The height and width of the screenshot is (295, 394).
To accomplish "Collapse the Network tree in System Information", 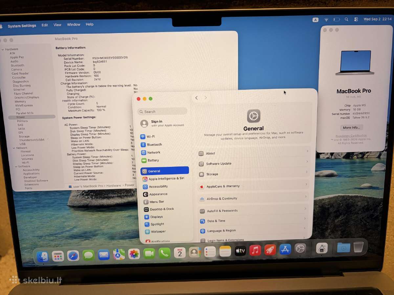I will (13, 148).
